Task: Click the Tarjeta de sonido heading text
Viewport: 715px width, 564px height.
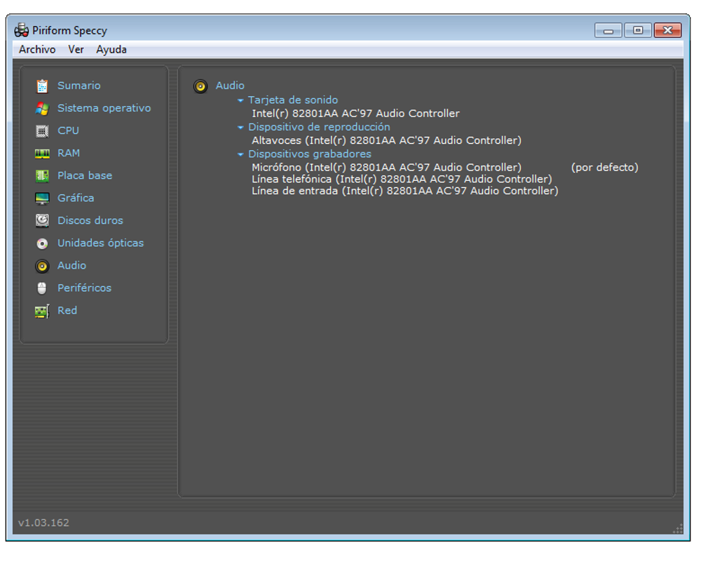Action: click(293, 100)
